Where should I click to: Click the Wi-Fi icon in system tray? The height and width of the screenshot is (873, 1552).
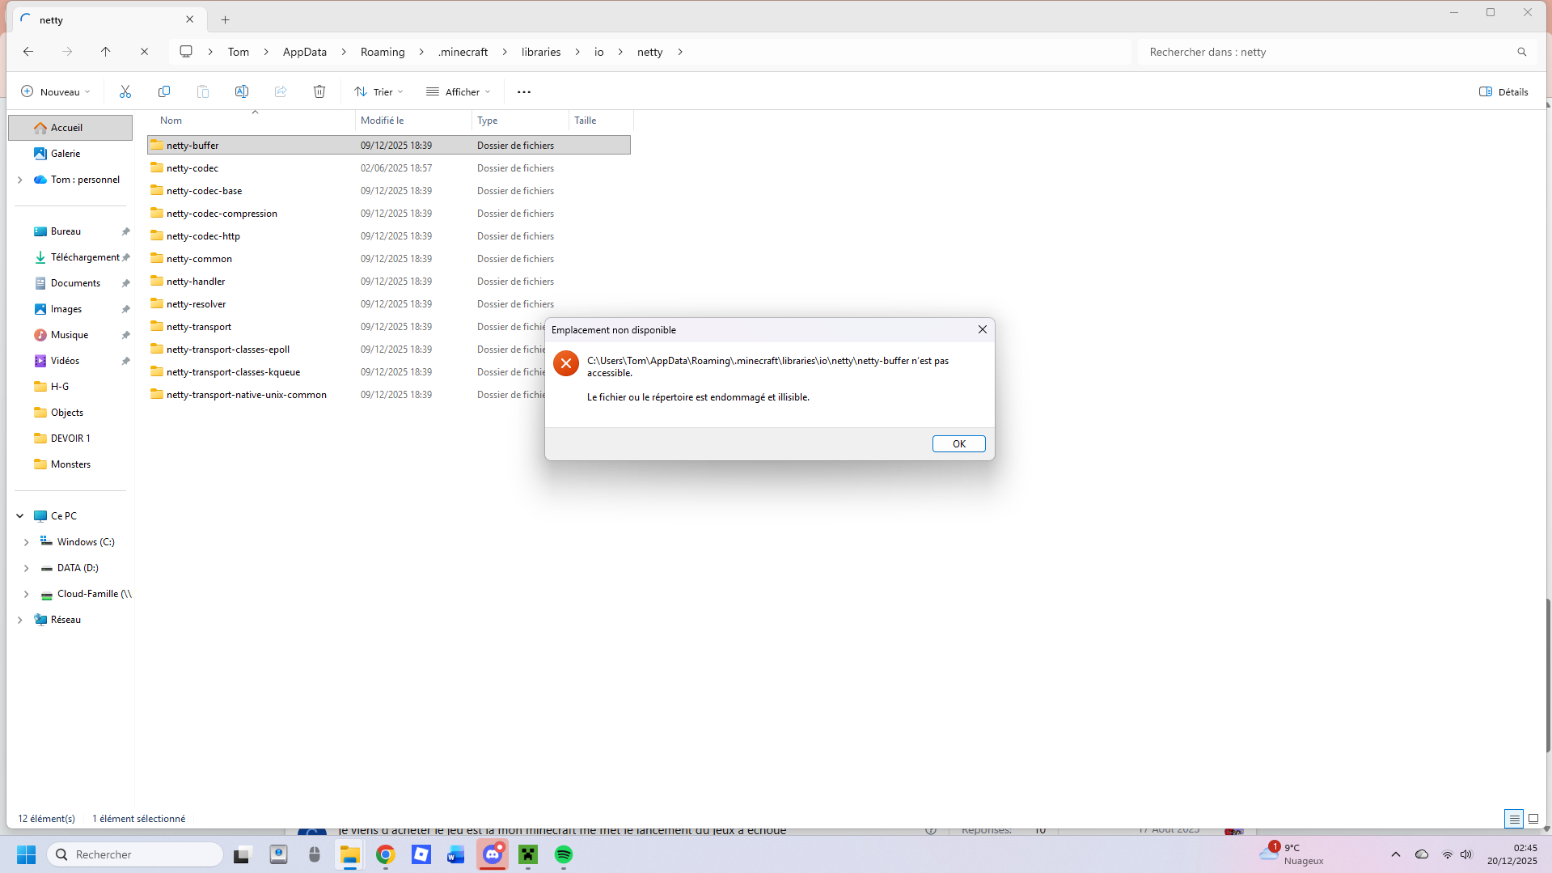(1448, 854)
